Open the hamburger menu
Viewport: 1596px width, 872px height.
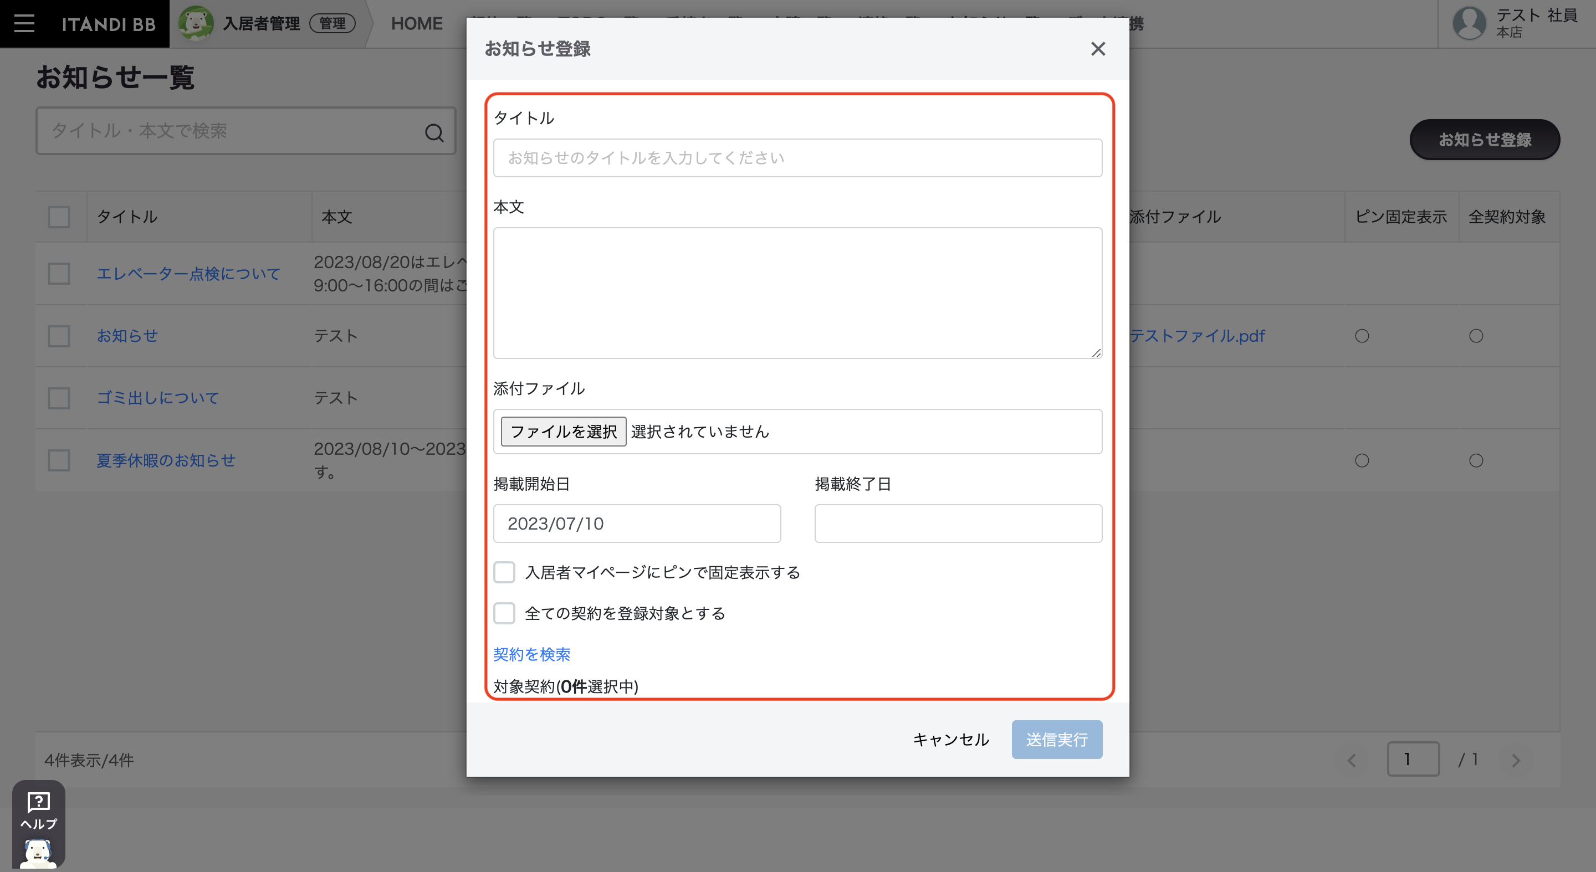point(24,23)
